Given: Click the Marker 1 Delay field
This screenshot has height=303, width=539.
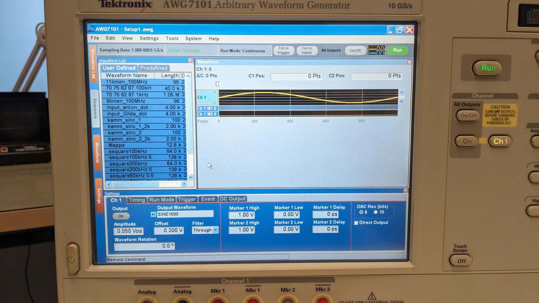Looking at the screenshot, I should tap(326, 214).
